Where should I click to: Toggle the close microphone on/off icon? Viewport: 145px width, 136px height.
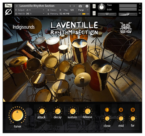click(107, 110)
